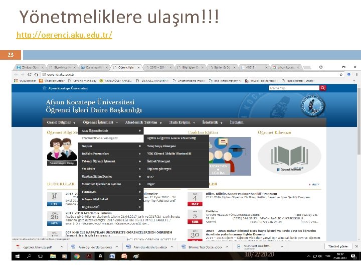Select Yönetmelikler & Yönergeler menu entry
The height and width of the screenshot is (271, 361).
(x=111, y=139)
